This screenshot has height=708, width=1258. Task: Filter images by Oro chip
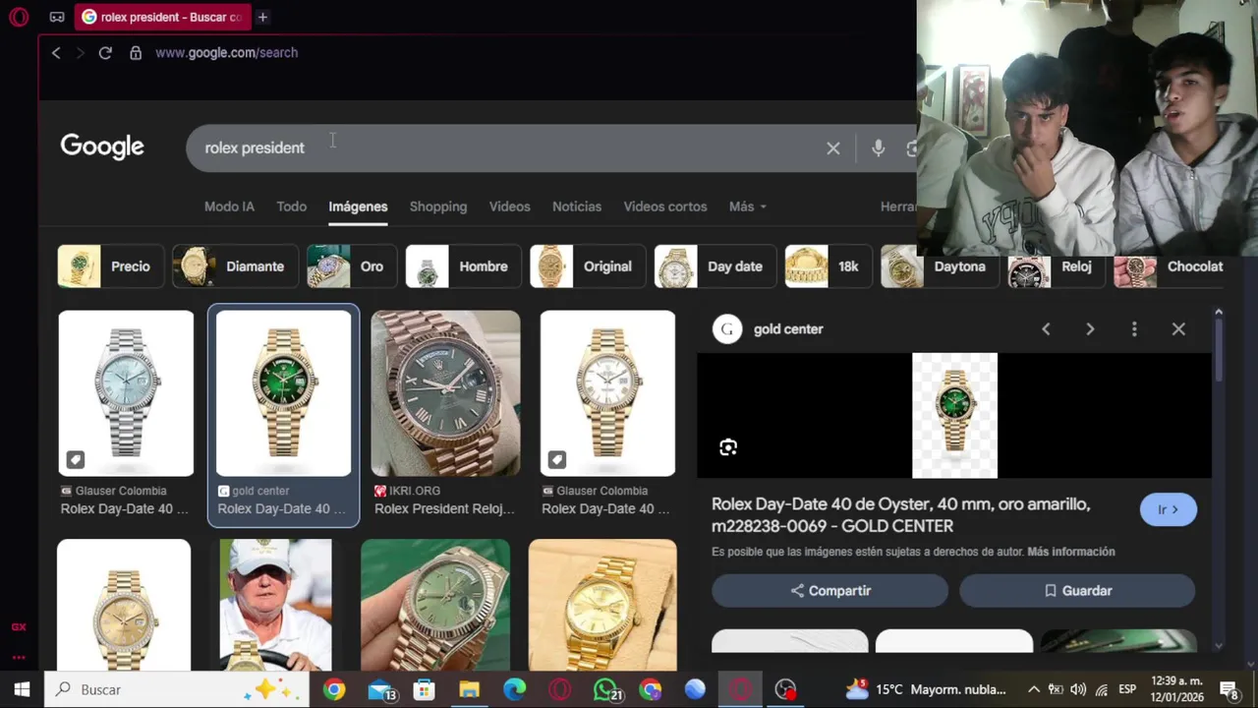coord(352,266)
